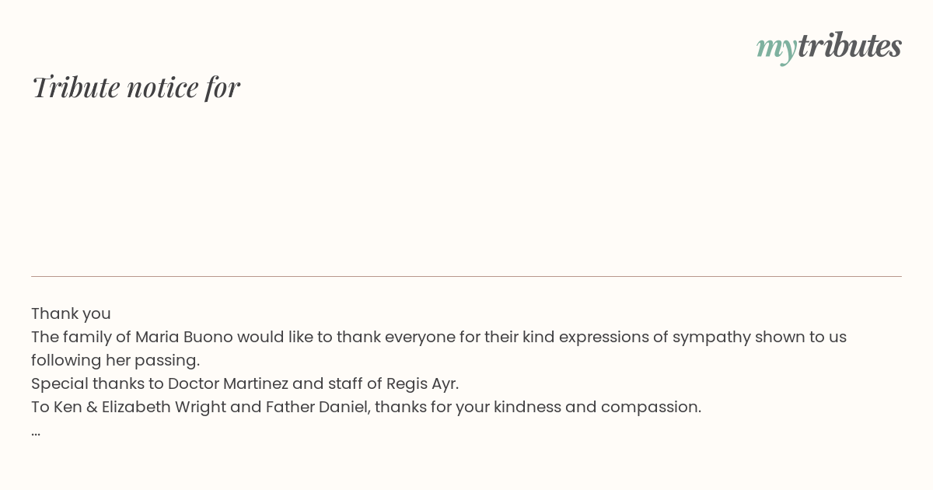
Task: Click the words "shown to us"
Action: [802, 337]
